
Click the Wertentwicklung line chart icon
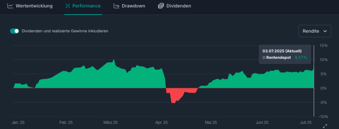coord(10,6)
